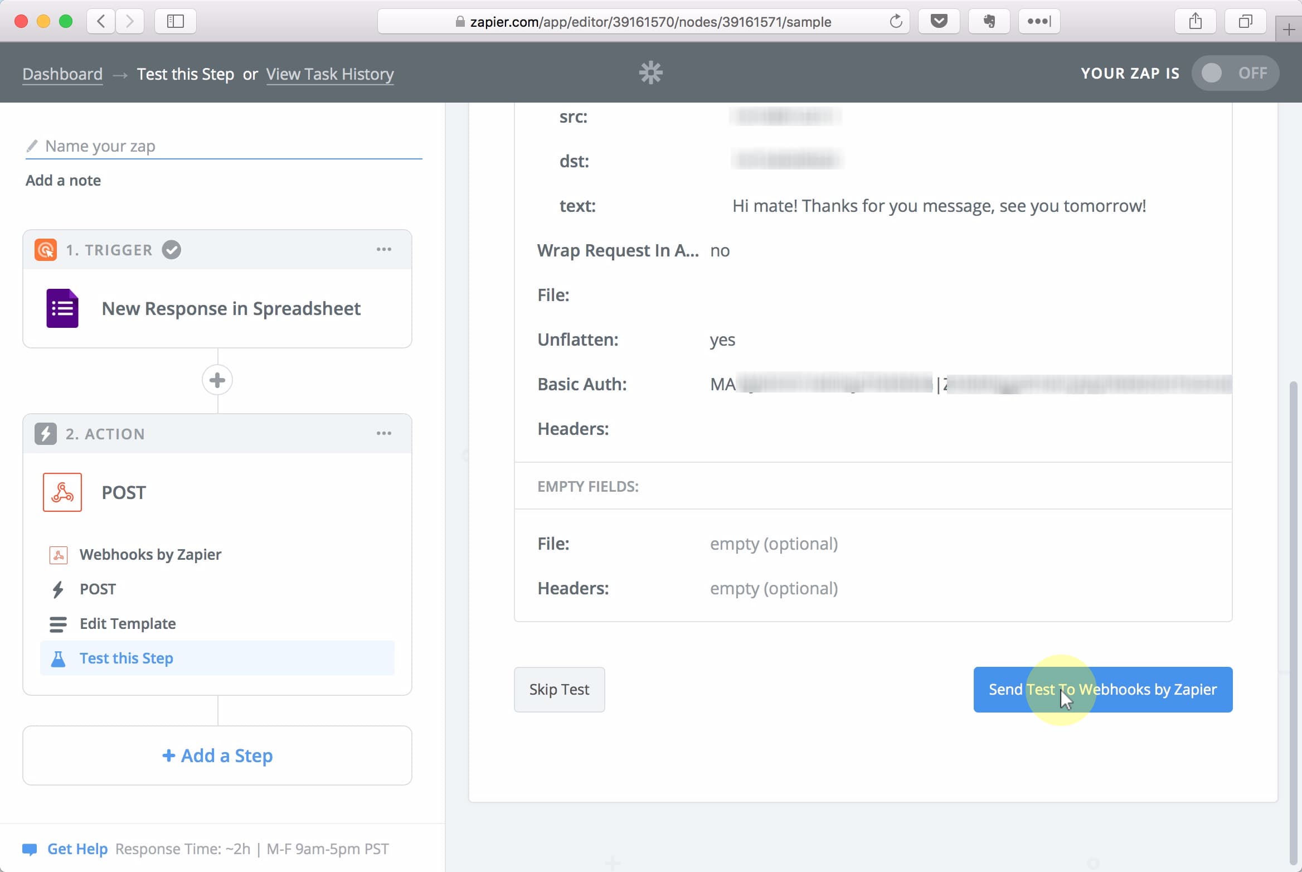
Task: Open the action step options menu
Action: pyautogui.click(x=383, y=433)
